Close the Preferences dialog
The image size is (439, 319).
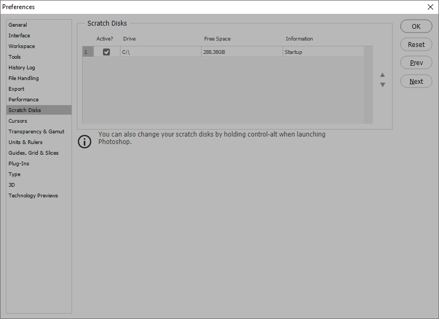pyautogui.click(x=430, y=7)
